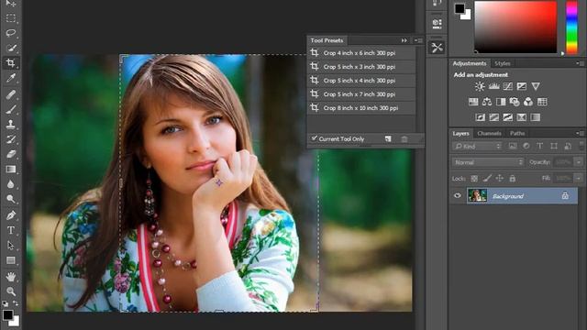Screen dimensions: 587x330
Task: Add a Curves adjustment
Action: point(507,86)
